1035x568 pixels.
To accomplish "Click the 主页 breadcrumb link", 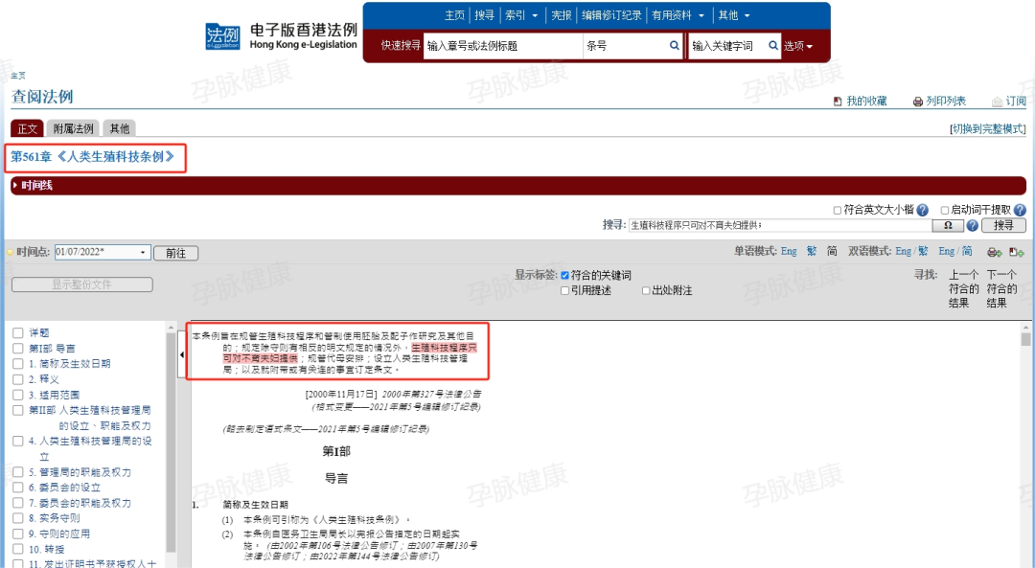I will click(x=18, y=76).
